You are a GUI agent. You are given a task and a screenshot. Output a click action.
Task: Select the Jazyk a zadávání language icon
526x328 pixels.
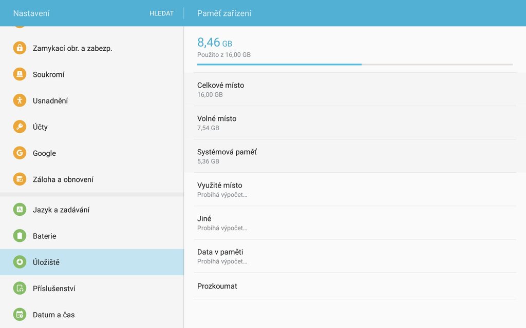point(19,209)
